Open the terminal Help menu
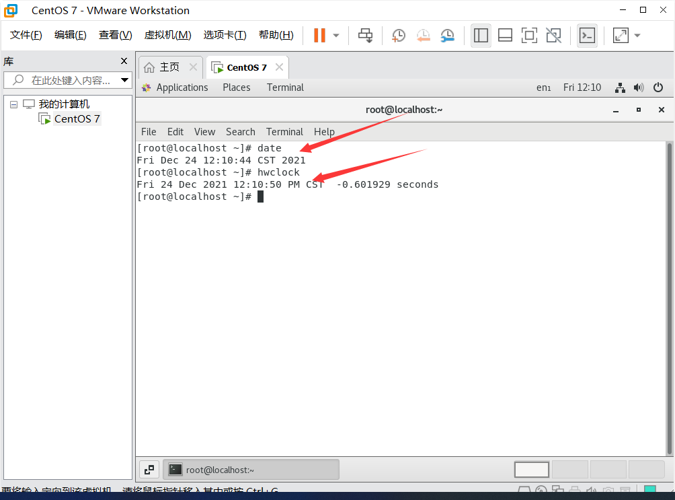The width and height of the screenshot is (675, 500). (324, 132)
